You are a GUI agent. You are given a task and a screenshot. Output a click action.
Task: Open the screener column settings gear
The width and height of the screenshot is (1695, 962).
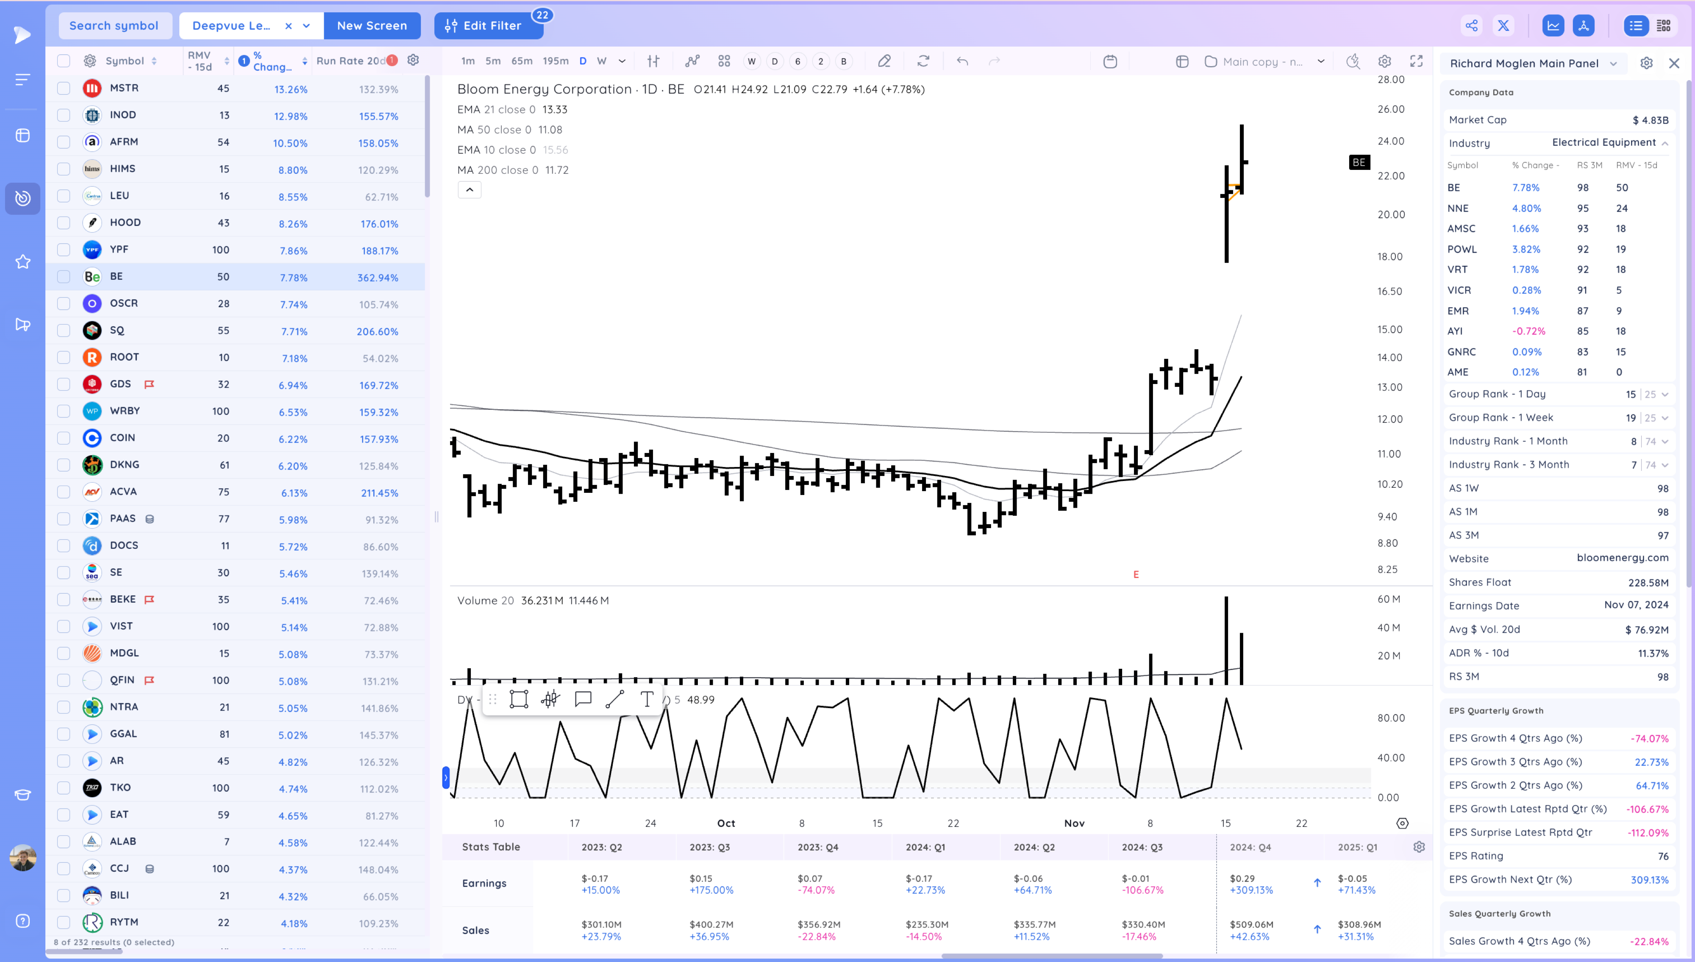pos(90,61)
